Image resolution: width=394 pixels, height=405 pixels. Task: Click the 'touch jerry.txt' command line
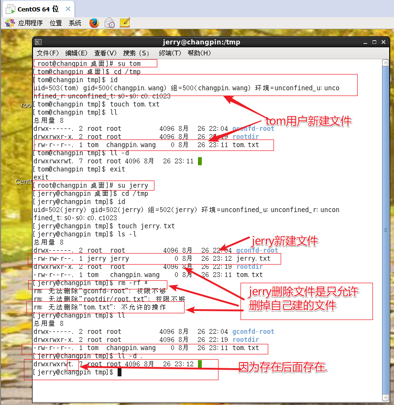[x=104, y=226]
